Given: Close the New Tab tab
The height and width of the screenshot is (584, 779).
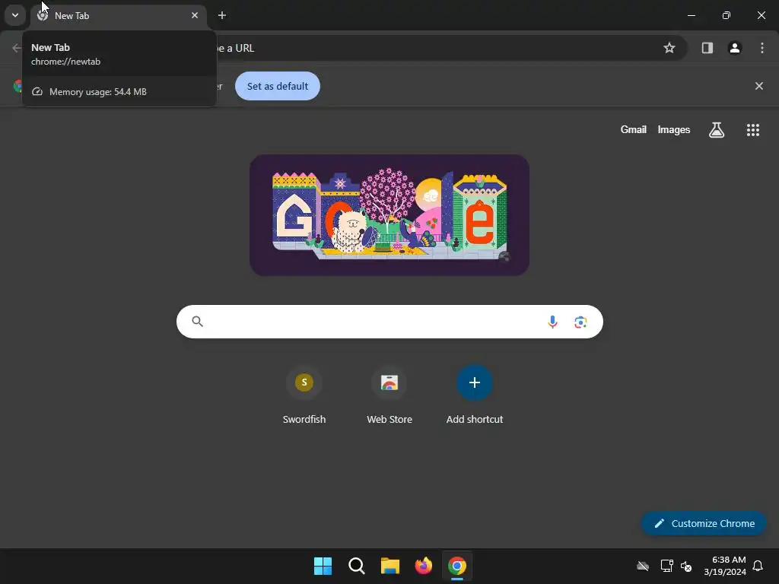Looking at the screenshot, I should [195, 15].
